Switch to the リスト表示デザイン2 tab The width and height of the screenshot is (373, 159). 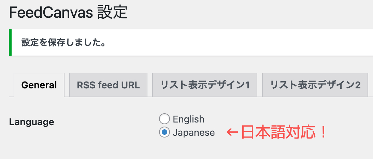[x=315, y=85]
